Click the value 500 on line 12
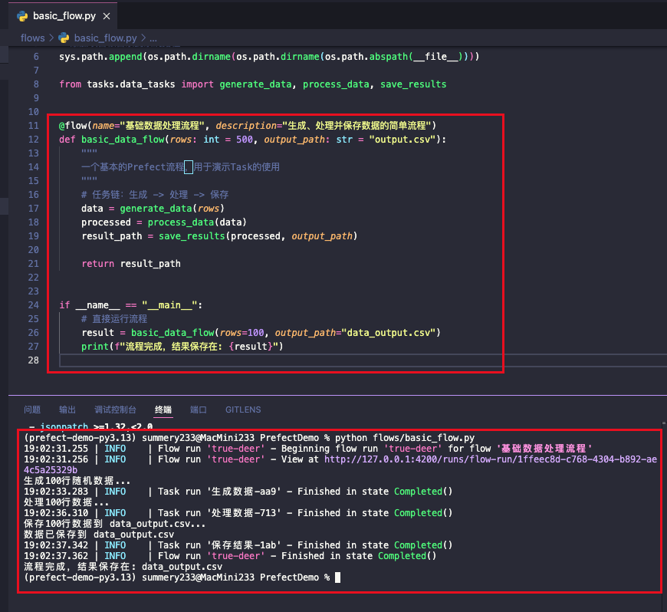Viewport: 667px width, 612px height. (244, 140)
